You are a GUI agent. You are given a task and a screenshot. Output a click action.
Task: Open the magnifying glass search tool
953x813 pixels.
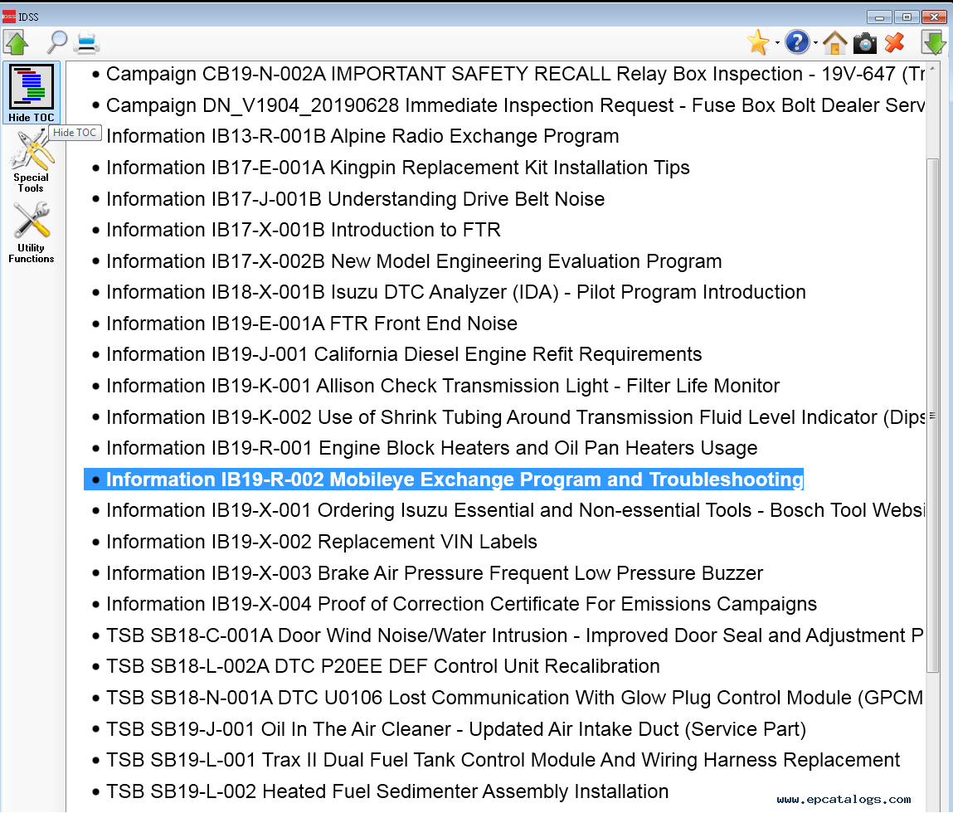coord(57,42)
